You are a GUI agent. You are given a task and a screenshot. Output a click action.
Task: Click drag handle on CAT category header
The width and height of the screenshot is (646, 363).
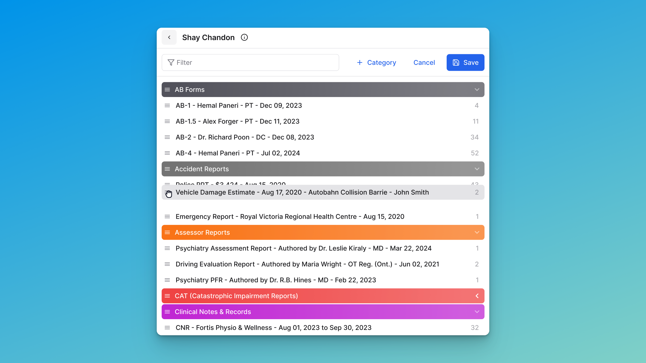pyautogui.click(x=167, y=296)
